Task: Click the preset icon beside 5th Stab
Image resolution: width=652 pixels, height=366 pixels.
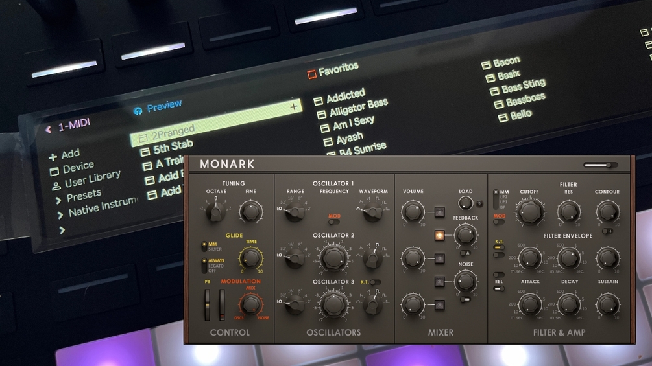Action: click(x=145, y=152)
